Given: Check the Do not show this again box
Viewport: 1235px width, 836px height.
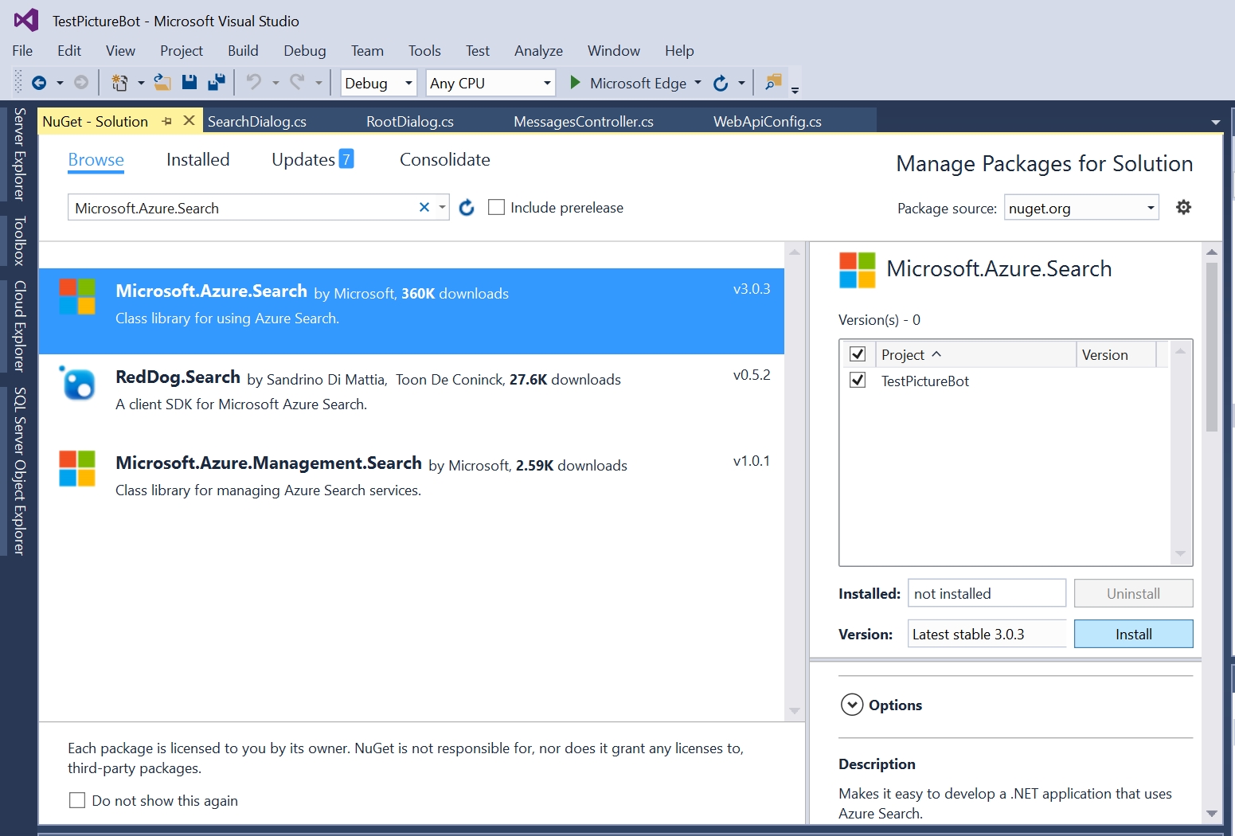Looking at the screenshot, I should click(77, 800).
